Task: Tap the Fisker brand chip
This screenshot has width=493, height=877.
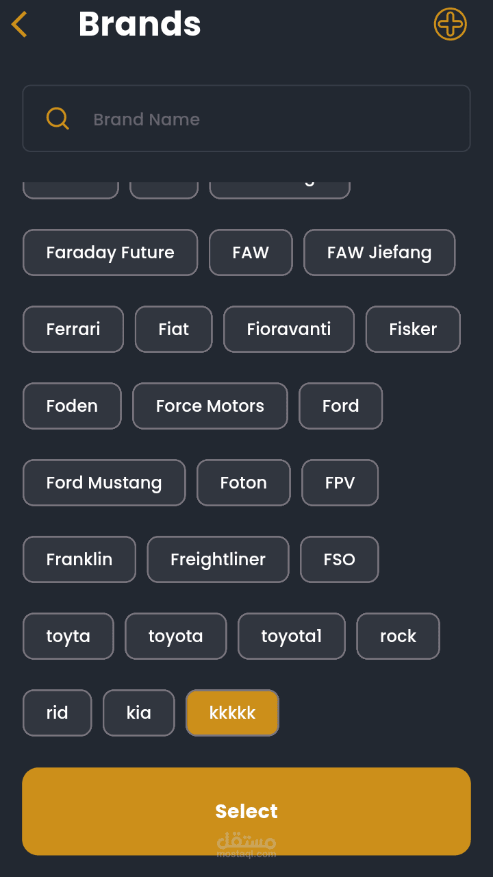Action: point(413,329)
